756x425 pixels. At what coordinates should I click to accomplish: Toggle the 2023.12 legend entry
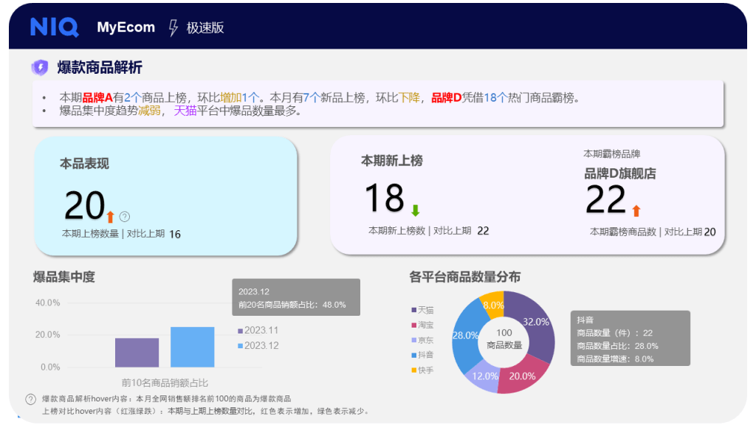coord(258,345)
